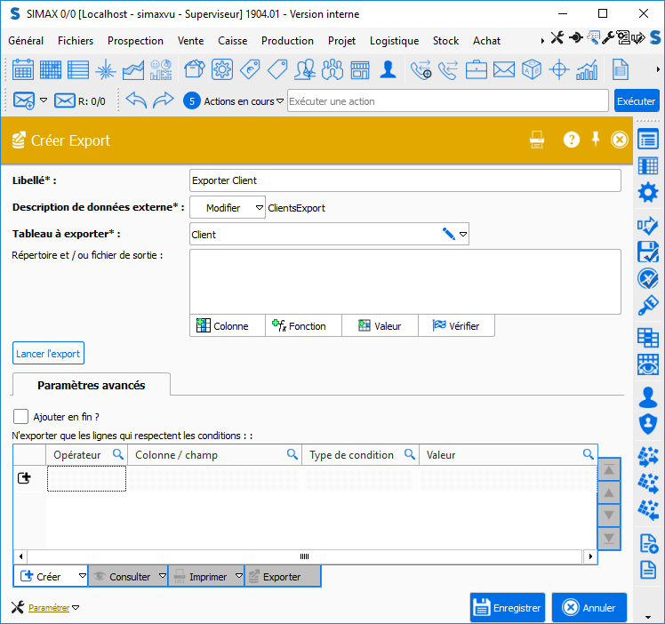
Task: Click the envelope mail icon in the top toolbar
Action: pyautogui.click(x=504, y=69)
